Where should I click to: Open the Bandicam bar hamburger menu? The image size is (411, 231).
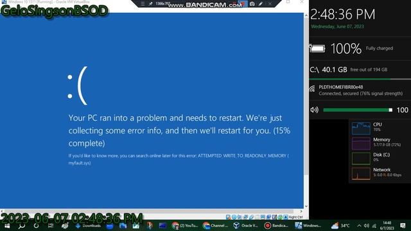tap(143, 4)
